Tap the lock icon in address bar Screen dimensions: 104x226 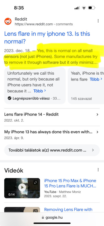point(43,217)
